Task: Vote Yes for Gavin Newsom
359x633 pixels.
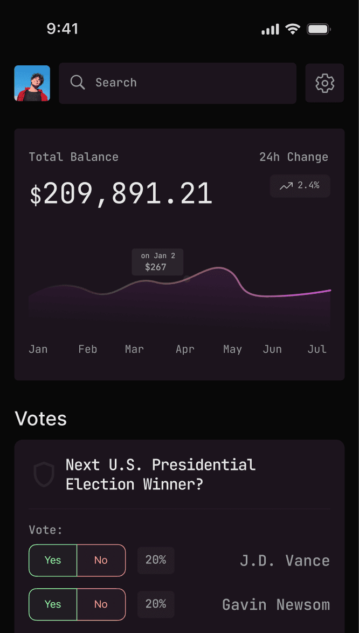Action: [x=53, y=604]
